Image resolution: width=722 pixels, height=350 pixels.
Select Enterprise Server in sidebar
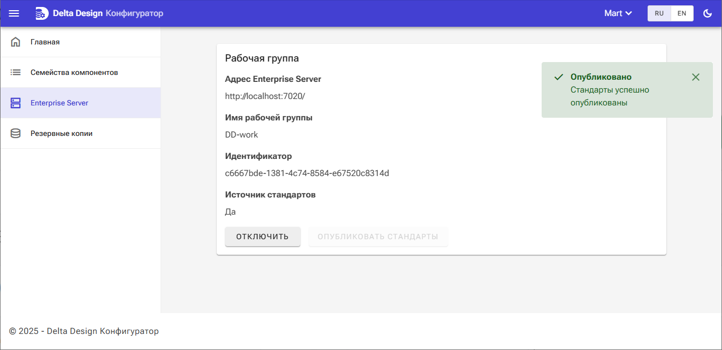(80, 103)
